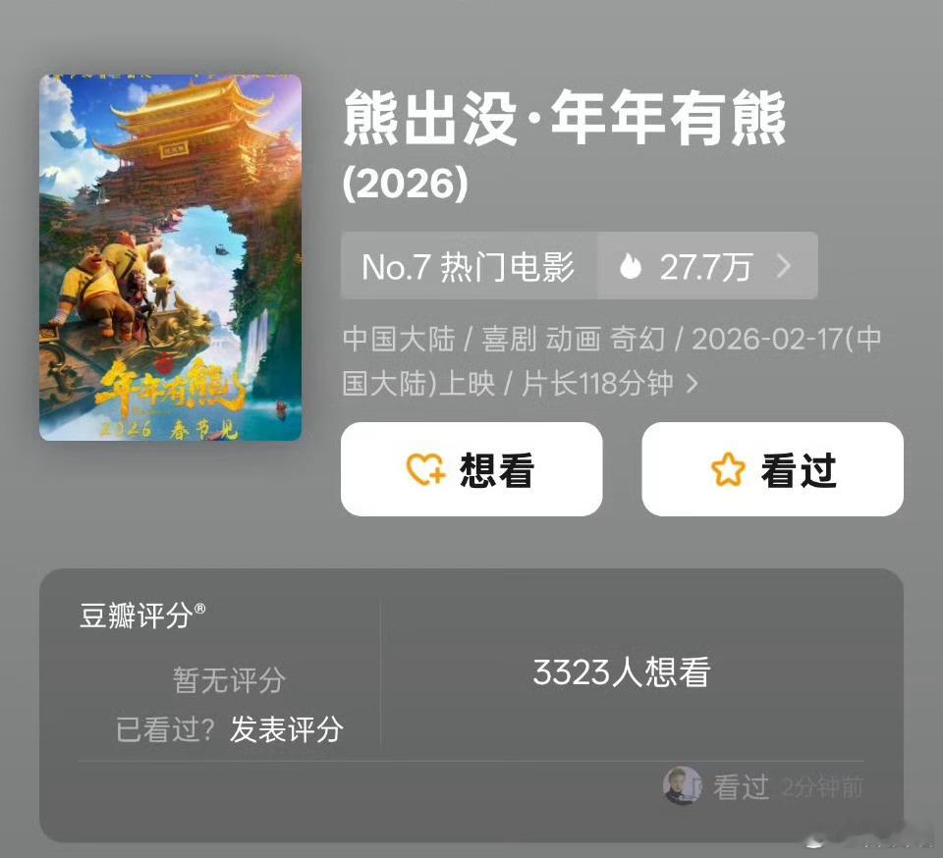The width and height of the screenshot is (943, 858).
Task: Click the 看过 recent activity entry
Action: [x=763, y=786]
